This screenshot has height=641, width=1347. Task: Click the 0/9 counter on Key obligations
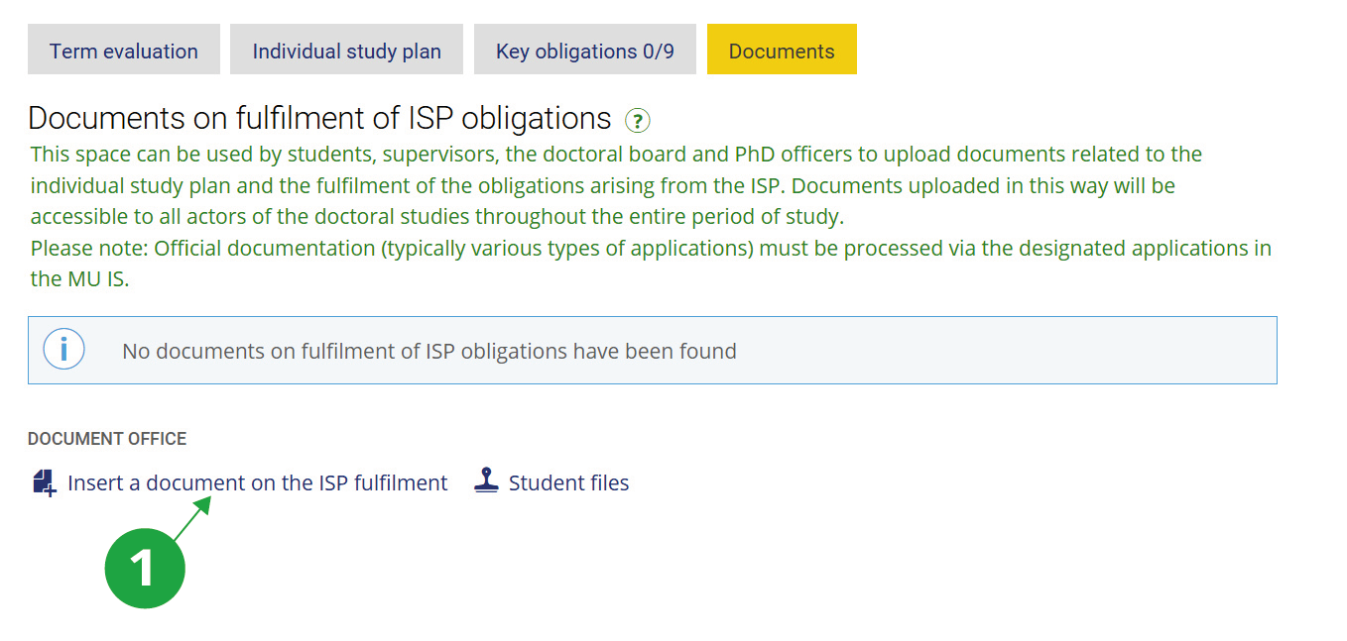click(658, 51)
